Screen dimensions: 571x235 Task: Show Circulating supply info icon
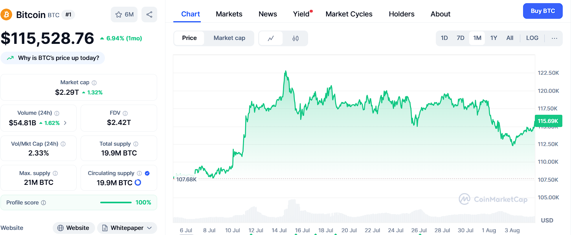(x=139, y=174)
